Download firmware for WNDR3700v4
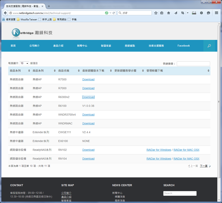 click(88, 115)
